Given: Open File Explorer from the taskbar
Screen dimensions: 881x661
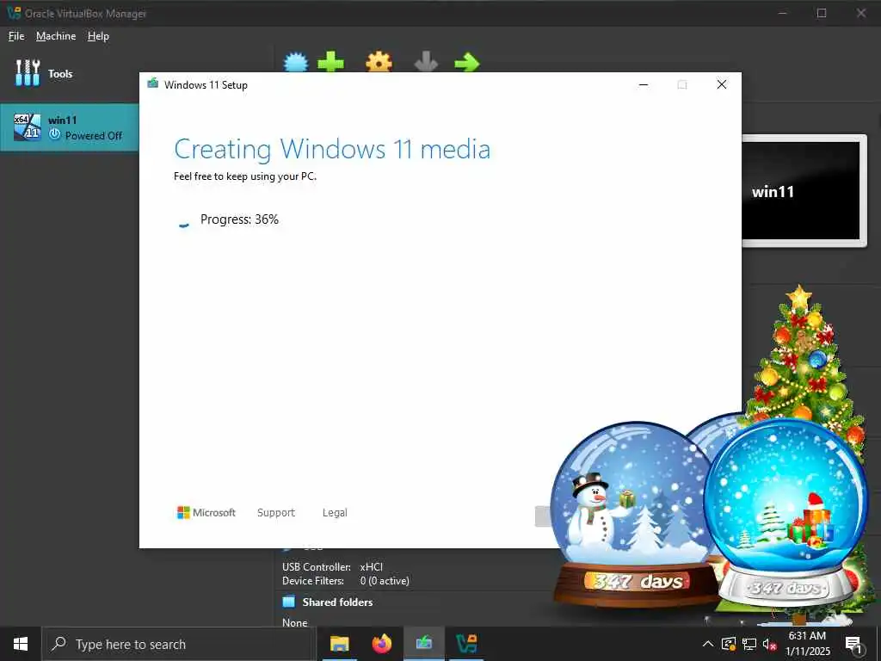Looking at the screenshot, I should 339,644.
